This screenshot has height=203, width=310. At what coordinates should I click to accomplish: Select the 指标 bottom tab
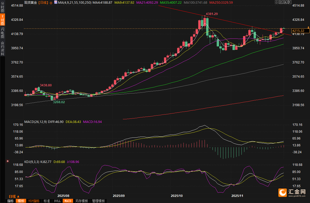[11, 201]
